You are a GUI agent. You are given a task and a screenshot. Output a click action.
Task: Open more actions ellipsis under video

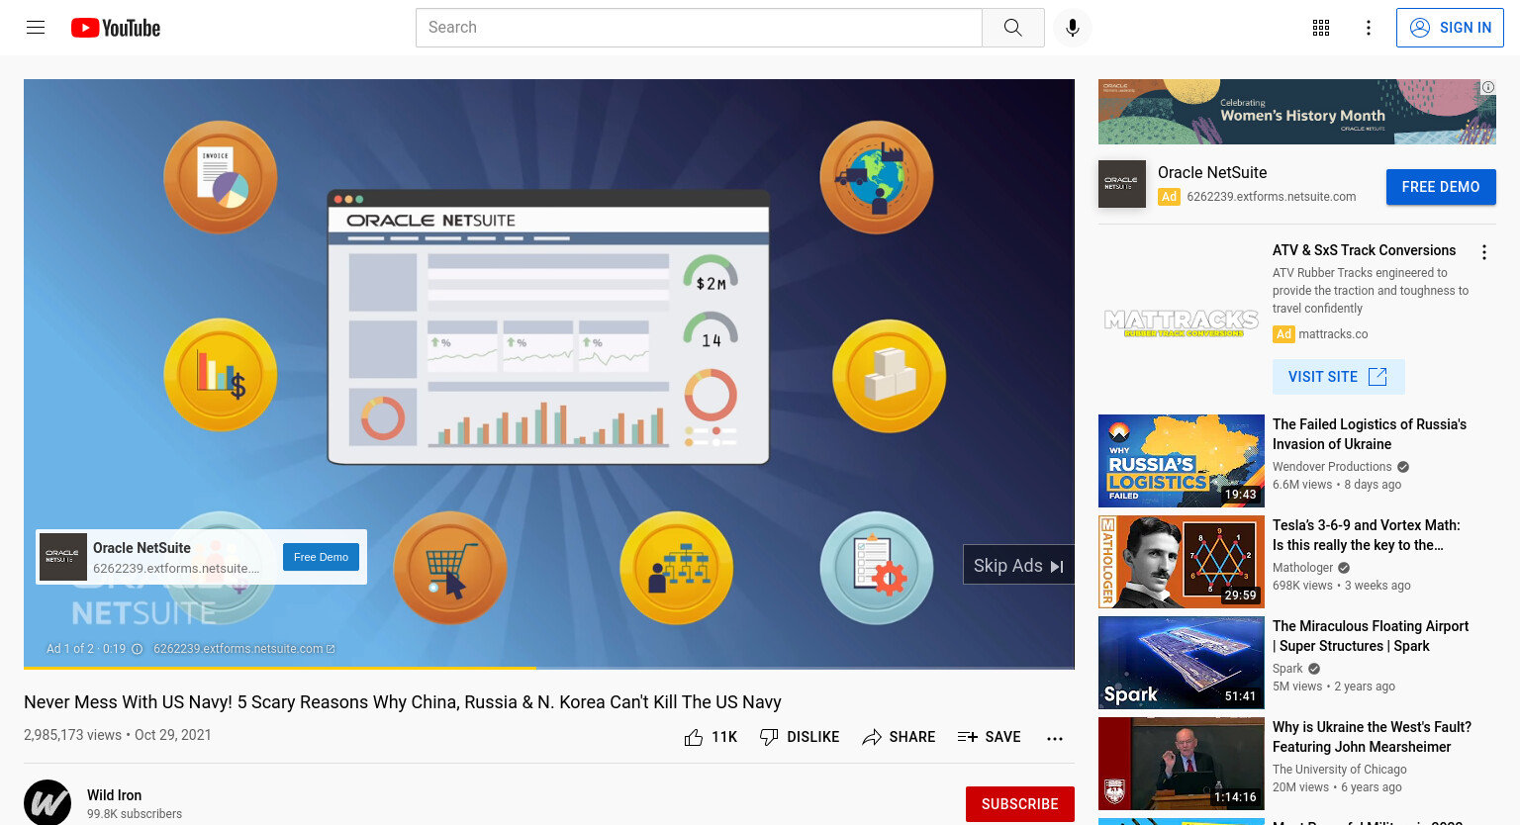pos(1055,738)
